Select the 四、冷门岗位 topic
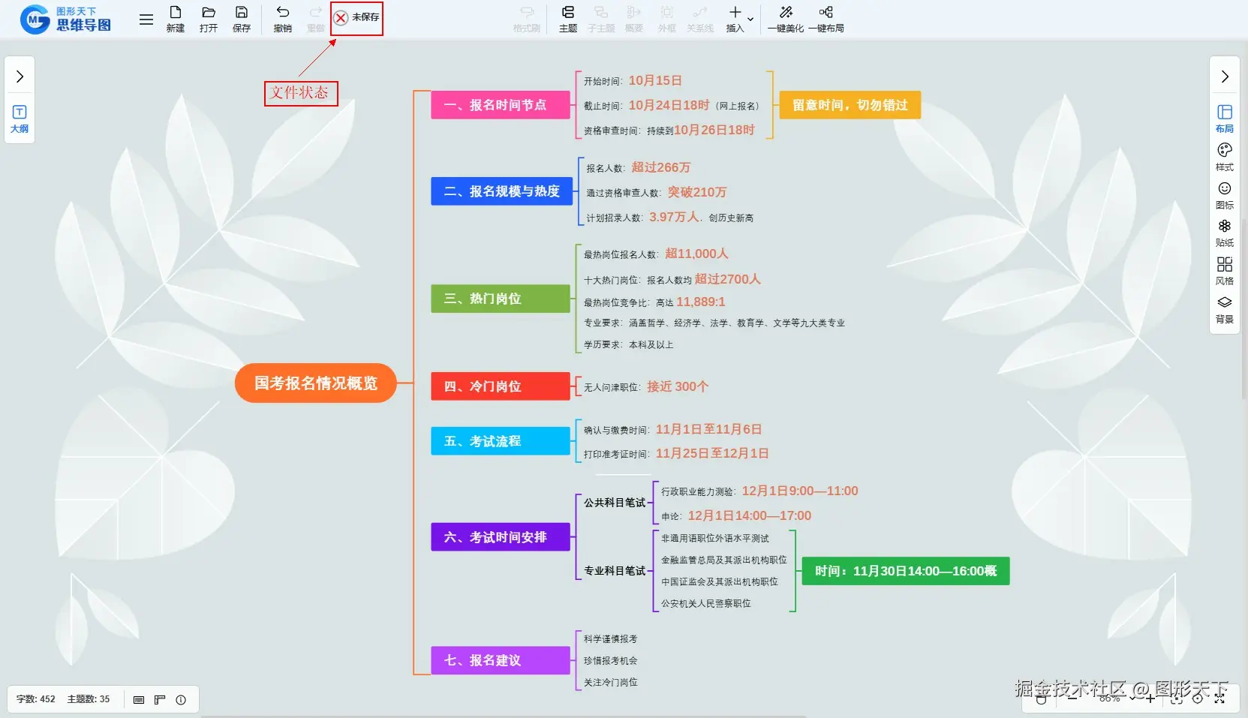The width and height of the screenshot is (1248, 718). 501,386
